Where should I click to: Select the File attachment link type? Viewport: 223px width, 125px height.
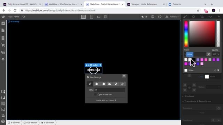point(122,84)
